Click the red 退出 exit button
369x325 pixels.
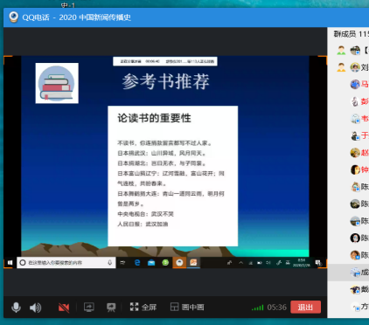point(305,307)
